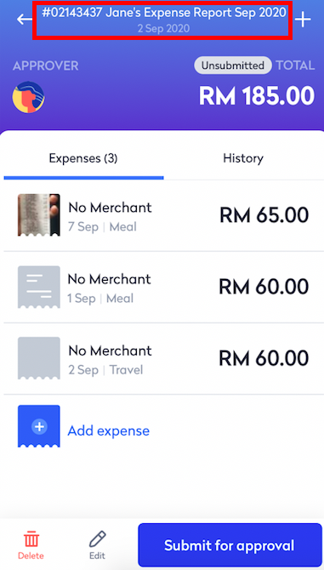Tap the 2 Sep Travel blank receipt icon

tap(39, 358)
